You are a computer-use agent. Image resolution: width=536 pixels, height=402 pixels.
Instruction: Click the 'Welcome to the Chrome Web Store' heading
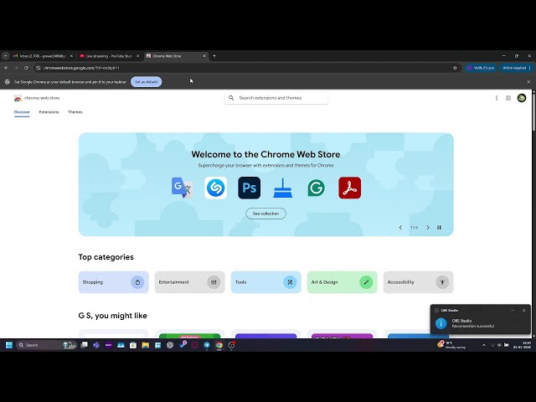click(x=265, y=154)
